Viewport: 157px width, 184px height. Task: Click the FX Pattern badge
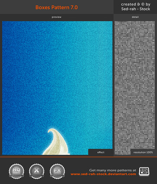click(57, 171)
